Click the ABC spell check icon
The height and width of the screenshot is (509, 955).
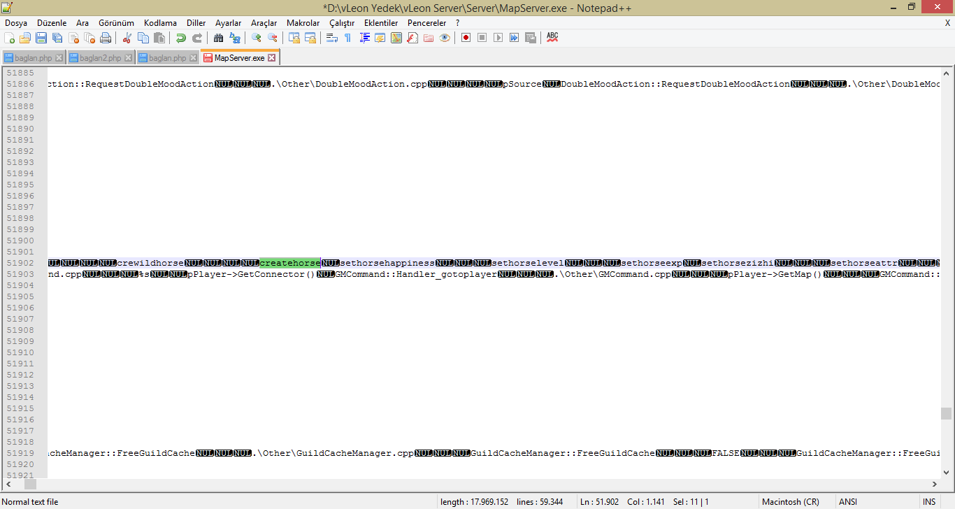552,38
